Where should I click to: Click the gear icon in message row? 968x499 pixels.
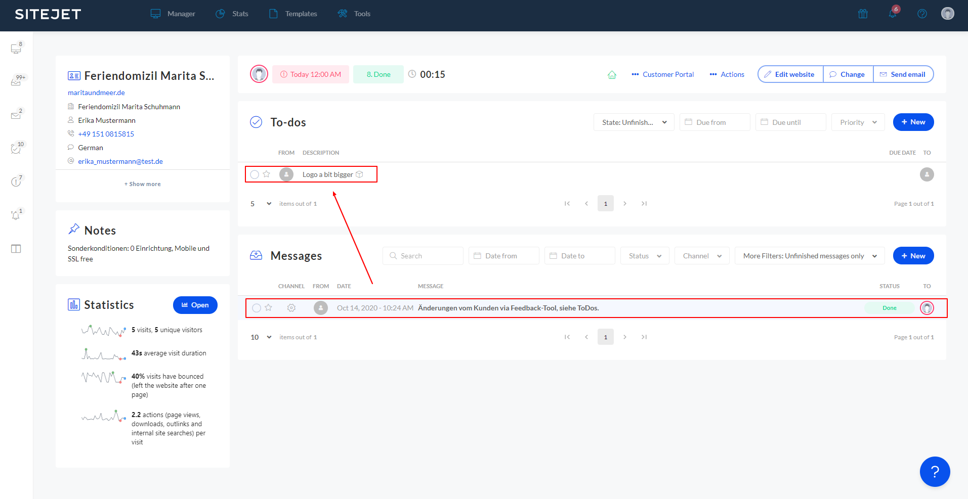pos(291,308)
